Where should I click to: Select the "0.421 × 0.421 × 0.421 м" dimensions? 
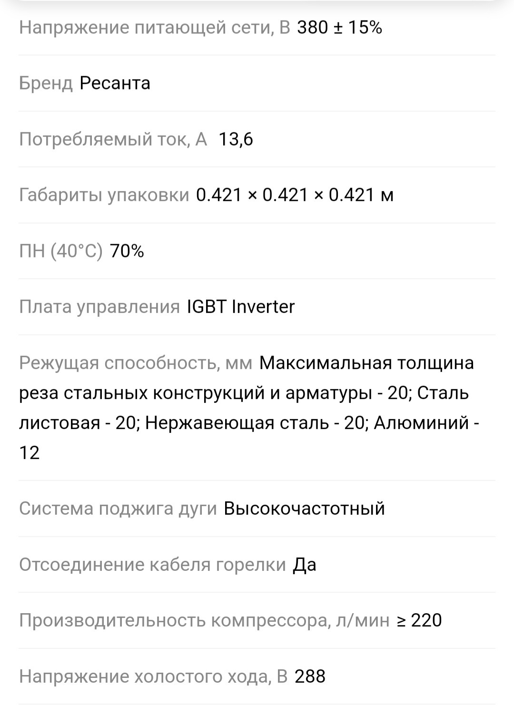tap(295, 195)
